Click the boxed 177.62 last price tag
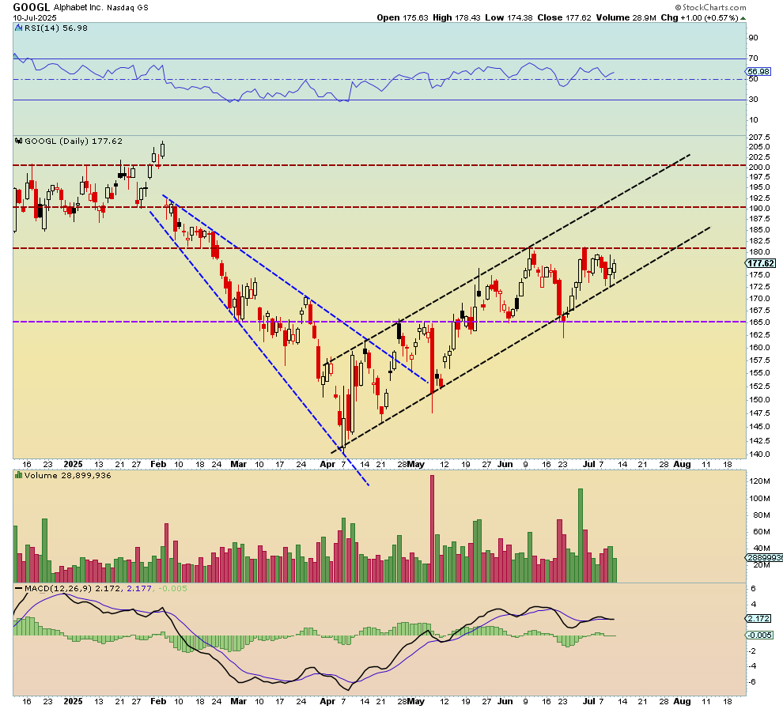 (761, 263)
